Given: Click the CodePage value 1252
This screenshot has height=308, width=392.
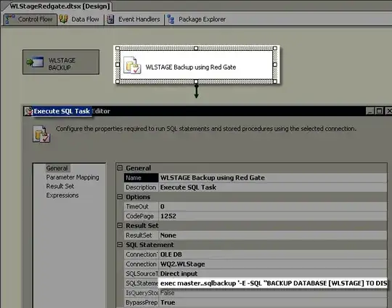Looking at the screenshot, I should click(x=273, y=216).
